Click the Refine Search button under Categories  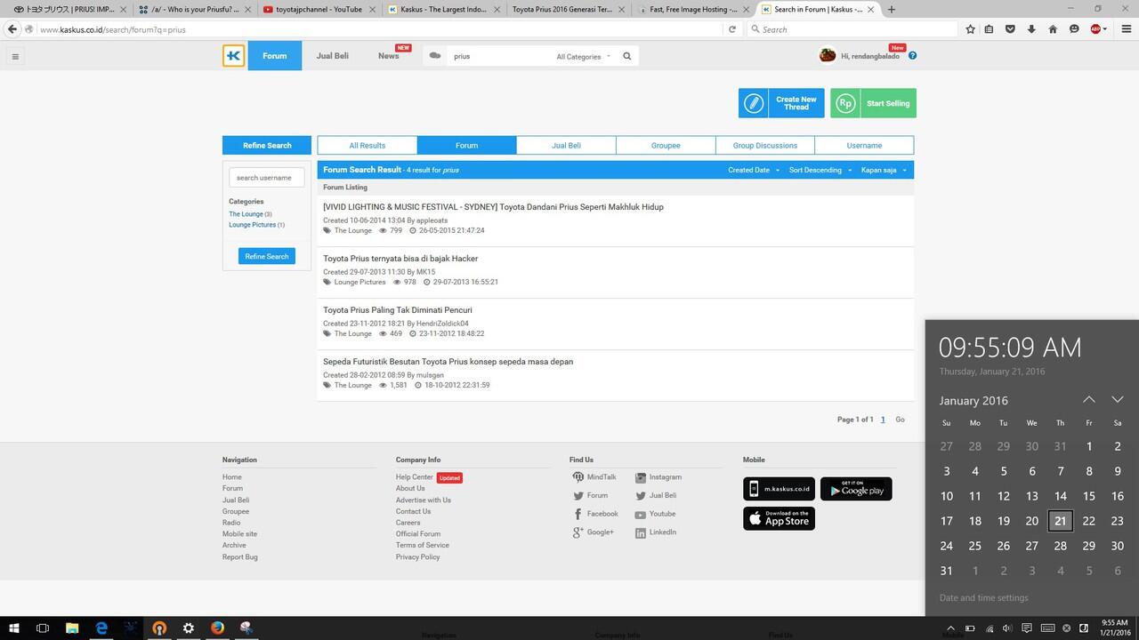tap(267, 256)
